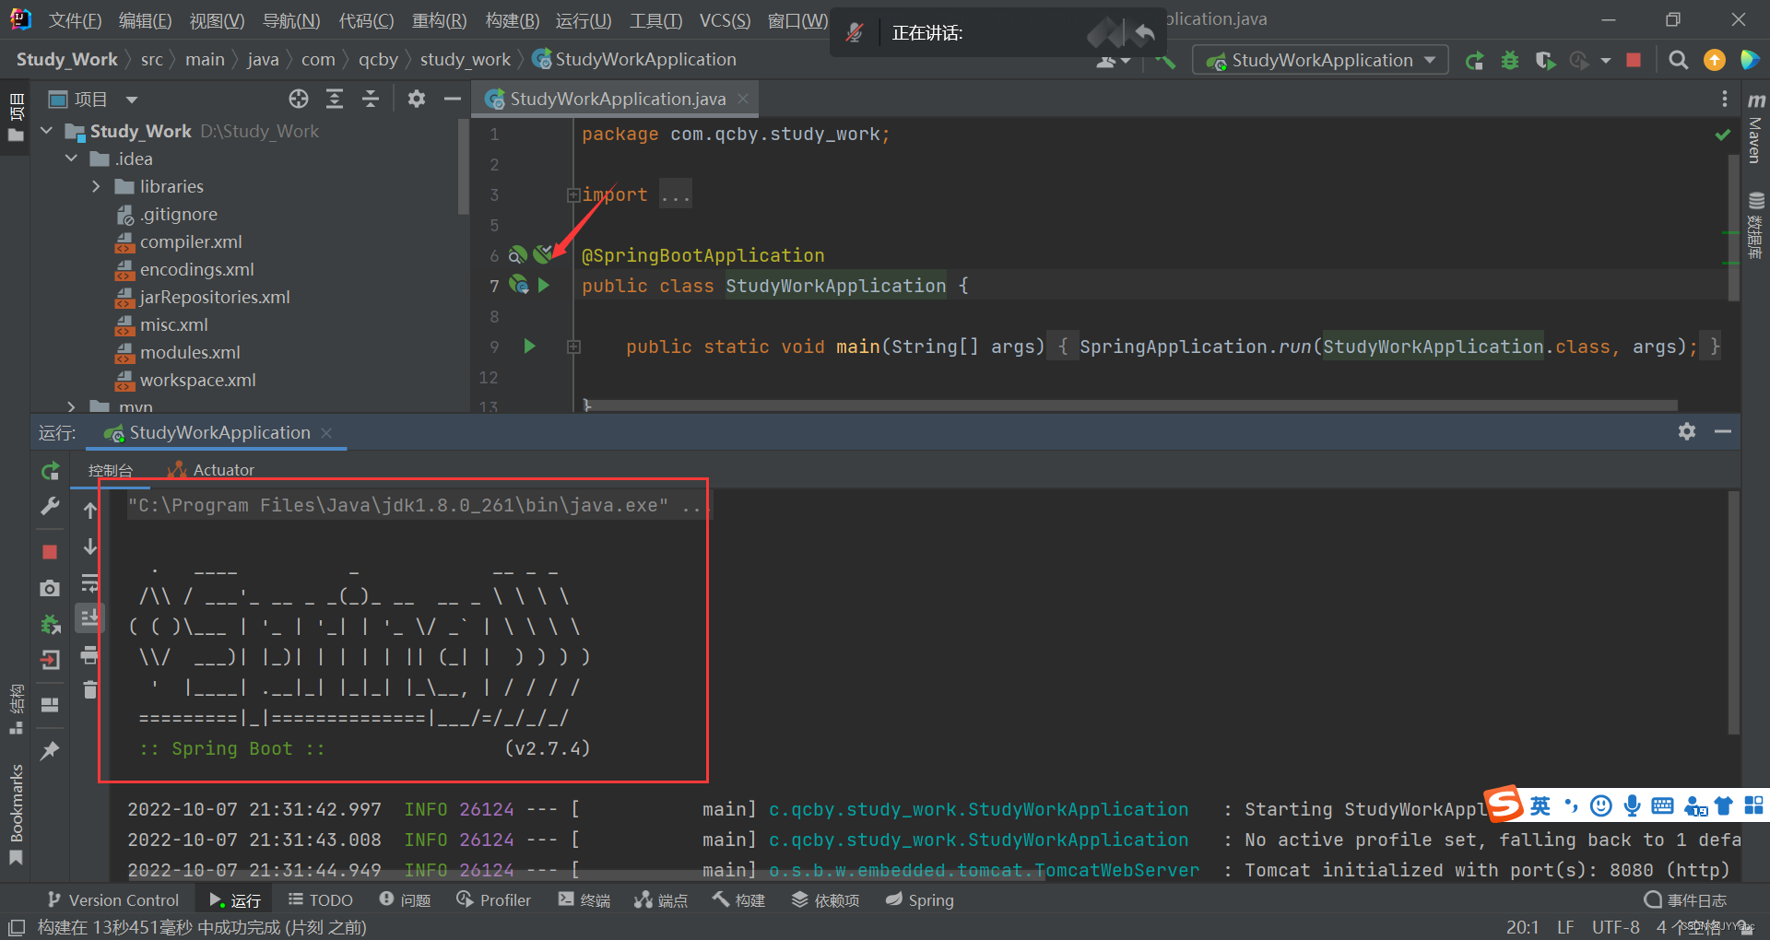Open Run panel settings gear
Screen dimensions: 1770x940
(1687, 431)
